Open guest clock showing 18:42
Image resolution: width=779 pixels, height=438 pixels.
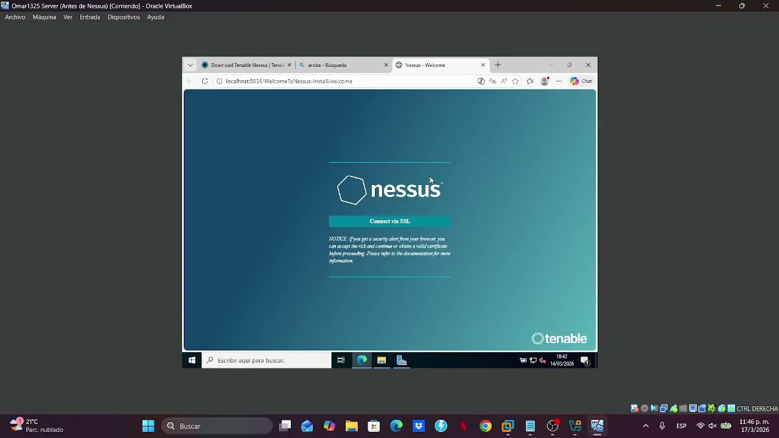(562, 360)
